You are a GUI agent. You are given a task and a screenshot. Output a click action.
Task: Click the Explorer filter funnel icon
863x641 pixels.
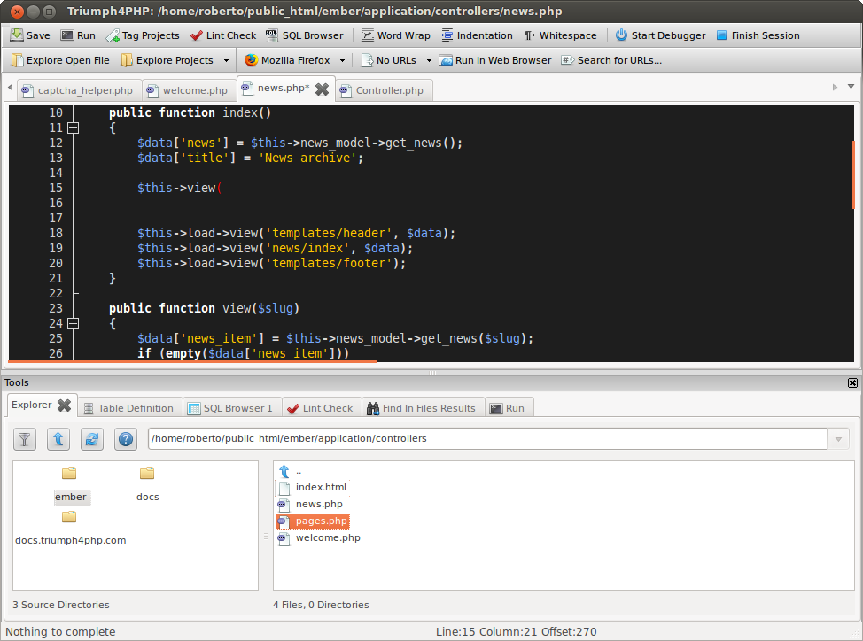tap(25, 438)
